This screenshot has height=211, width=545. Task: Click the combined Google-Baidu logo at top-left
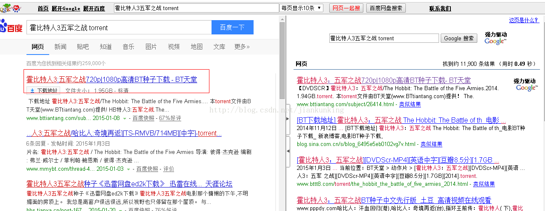tap(11, 8)
